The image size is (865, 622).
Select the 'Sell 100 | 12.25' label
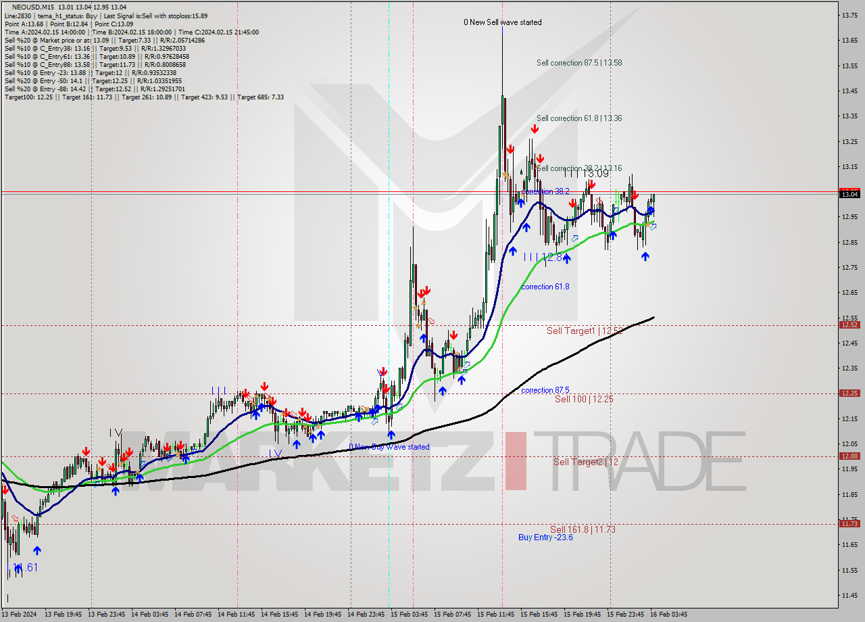click(x=584, y=399)
